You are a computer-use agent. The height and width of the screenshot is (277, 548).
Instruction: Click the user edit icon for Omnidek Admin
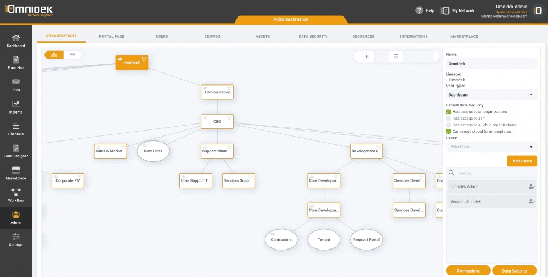click(x=531, y=186)
